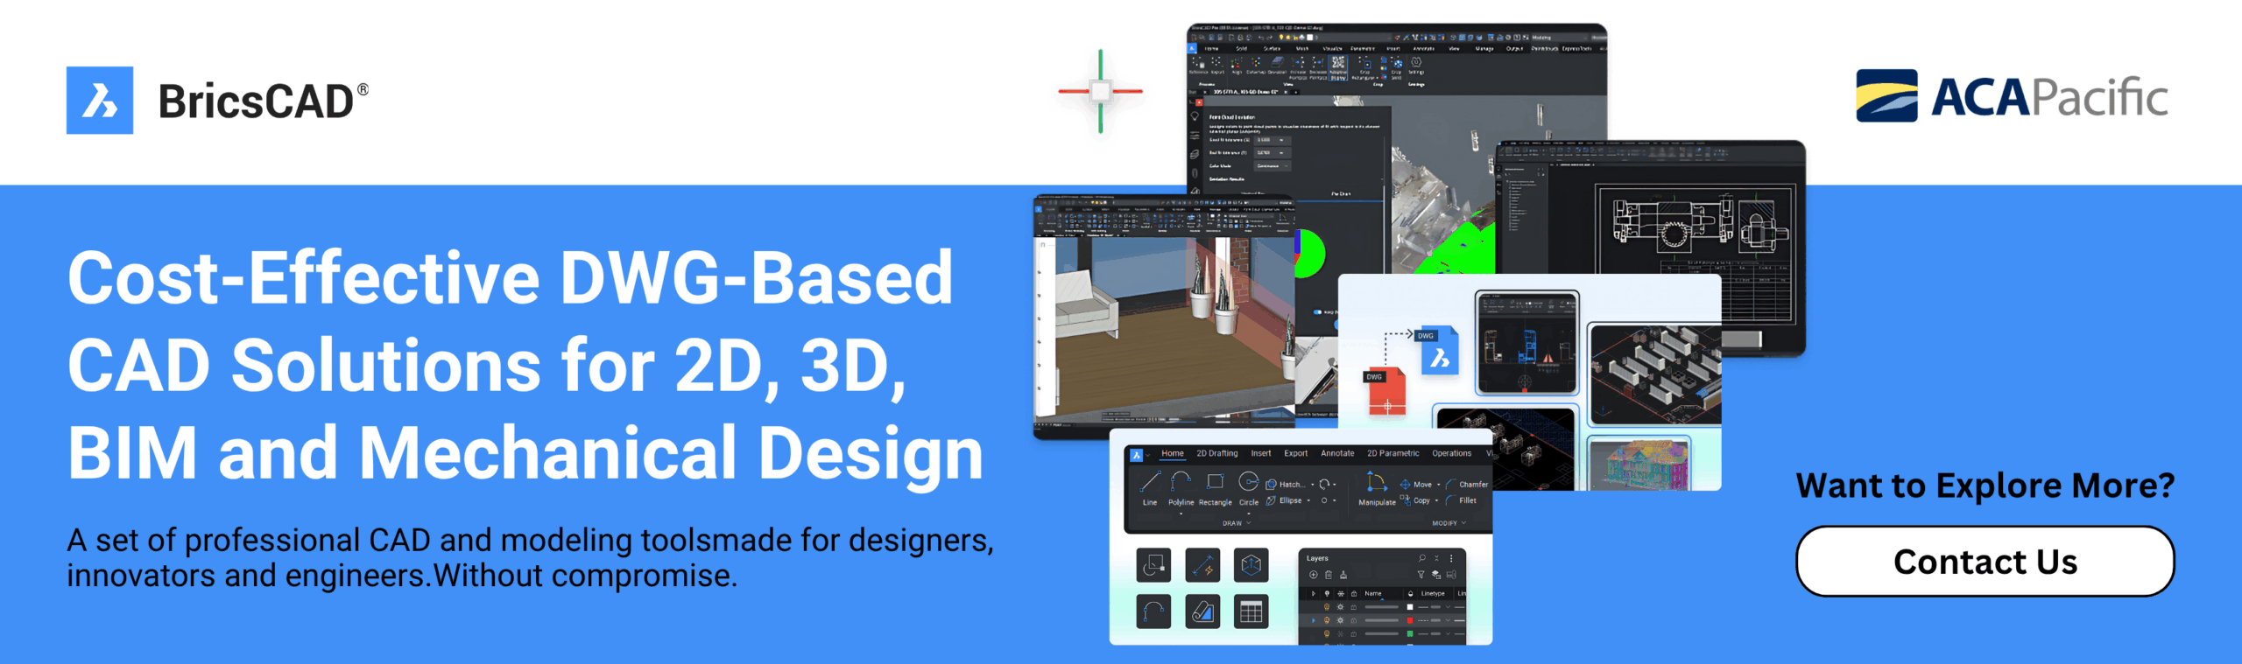Click the add new layer plus icon
Screen dimensions: 2242x664
tap(1313, 575)
